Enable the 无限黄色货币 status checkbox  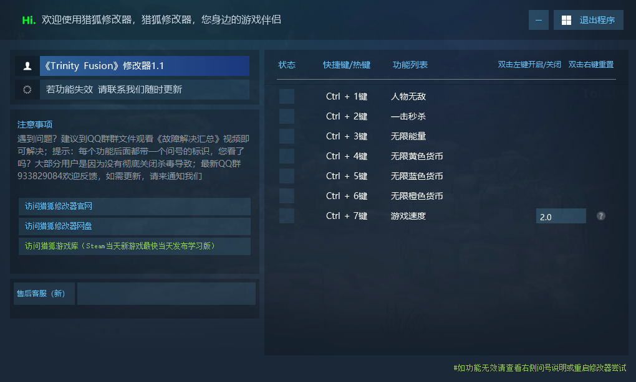pos(287,156)
